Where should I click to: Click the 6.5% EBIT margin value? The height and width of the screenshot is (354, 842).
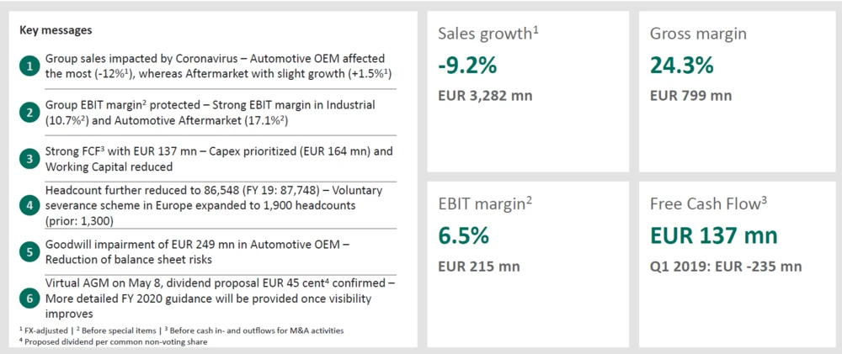(x=464, y=235)
